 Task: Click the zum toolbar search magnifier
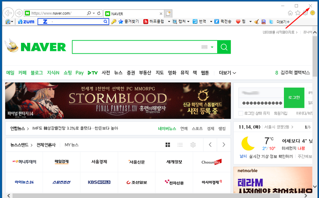pyautogui.click(x=106, y=21)
